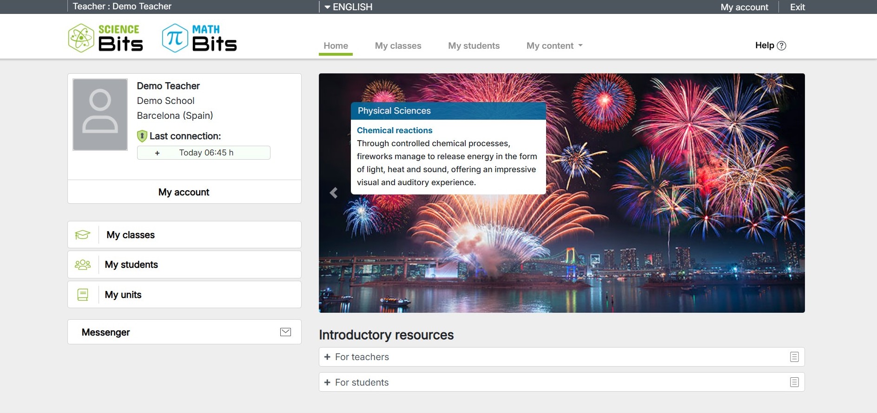Expand the For students section
877x413 pixels.
pos(327,382)
